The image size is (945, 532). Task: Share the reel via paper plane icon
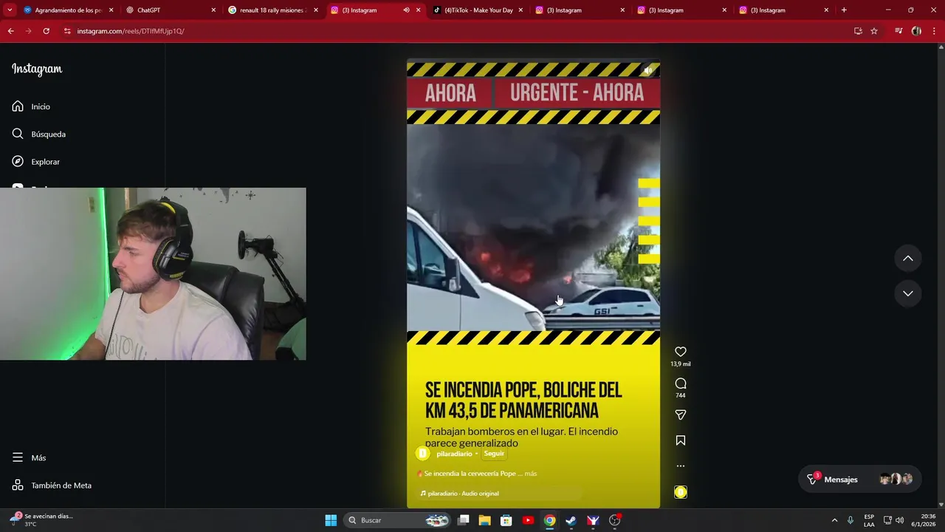[681, 415]
